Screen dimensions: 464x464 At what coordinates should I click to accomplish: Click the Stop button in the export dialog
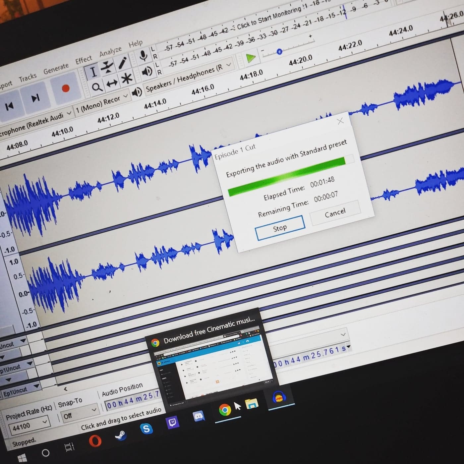(x=280, y=228)
